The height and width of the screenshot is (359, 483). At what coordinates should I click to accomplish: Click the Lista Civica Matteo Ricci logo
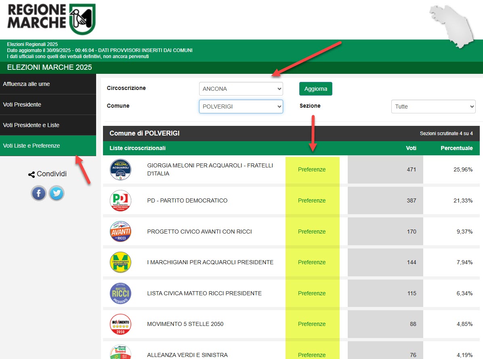pos(120,293)
